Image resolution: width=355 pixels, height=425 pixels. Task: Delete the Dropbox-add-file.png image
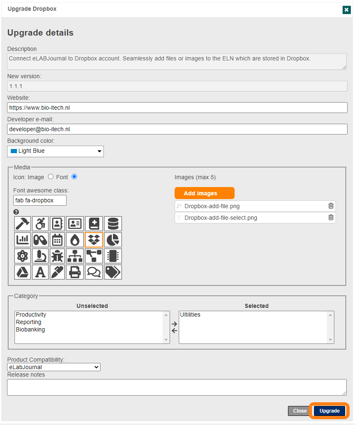pos(331,206)
